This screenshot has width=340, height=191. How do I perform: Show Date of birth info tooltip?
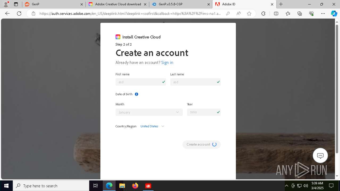[x=137, y=94]
